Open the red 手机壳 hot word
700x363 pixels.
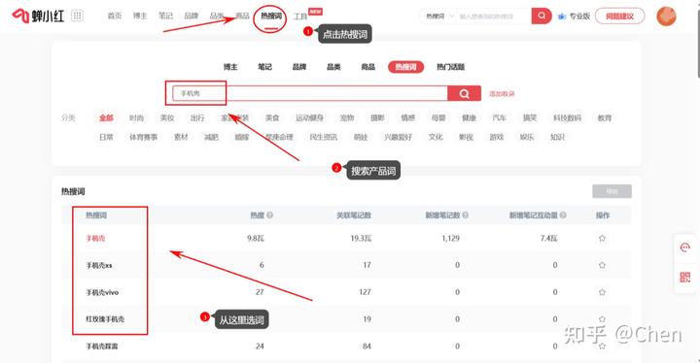click(x=95, y=239)
